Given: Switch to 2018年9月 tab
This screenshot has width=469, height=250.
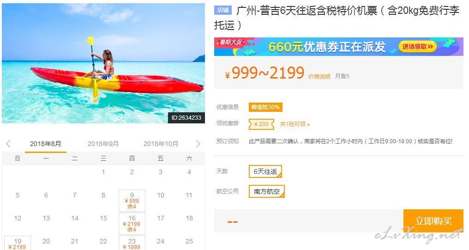Looking at the screenshot, I should 103,144.
